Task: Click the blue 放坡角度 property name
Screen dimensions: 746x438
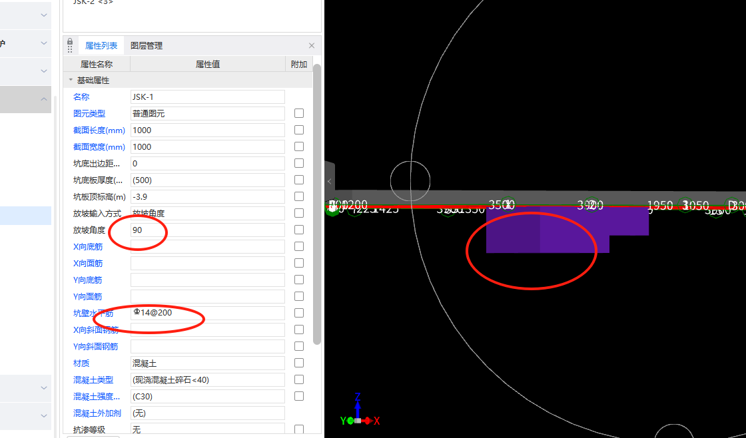Action: [89, 230]
